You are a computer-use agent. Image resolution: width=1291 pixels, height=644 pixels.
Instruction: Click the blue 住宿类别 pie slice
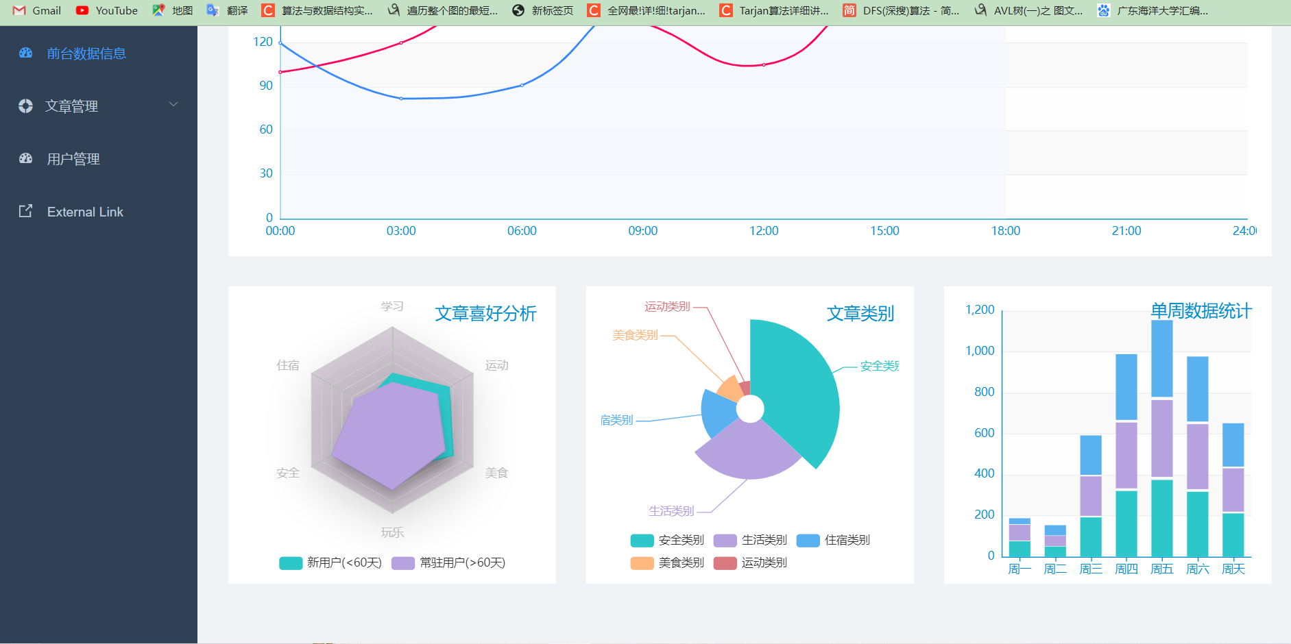tap(719, 412)
